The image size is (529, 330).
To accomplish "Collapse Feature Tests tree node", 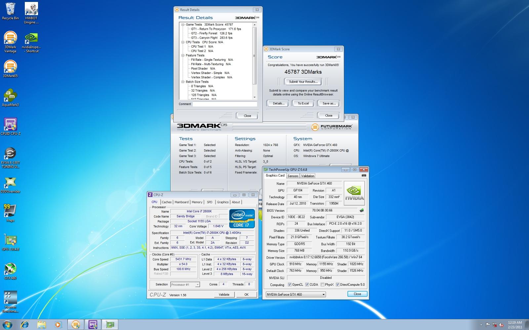I will point(183,55).
